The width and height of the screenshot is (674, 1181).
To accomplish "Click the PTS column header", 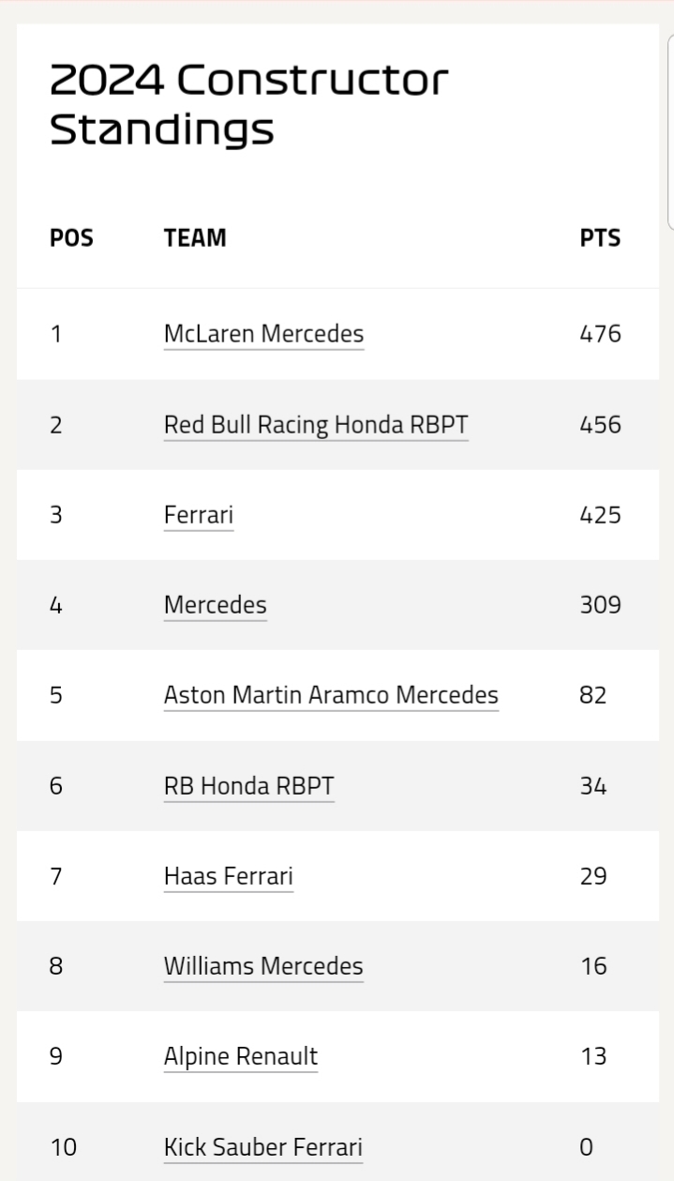I will [600, 238].
